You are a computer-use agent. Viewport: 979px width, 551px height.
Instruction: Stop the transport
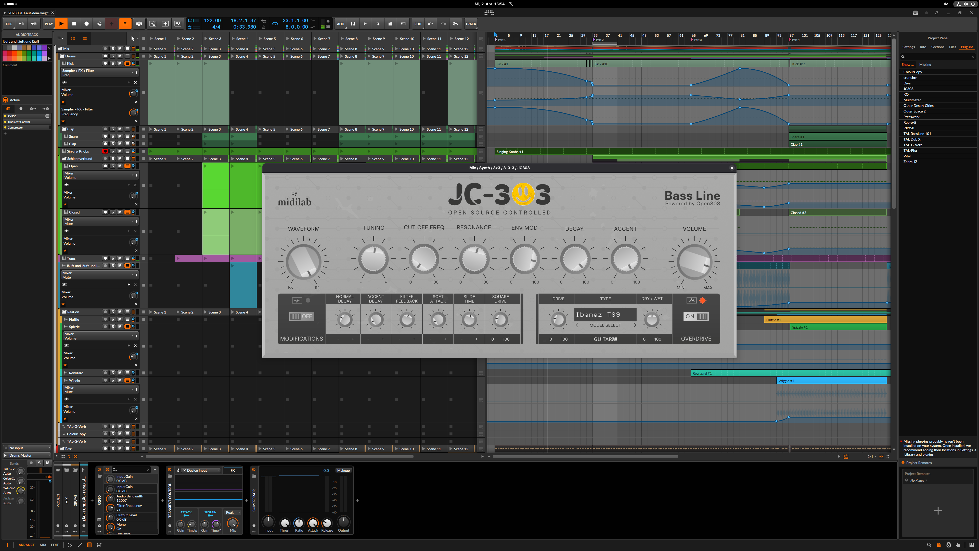pos(74,23)
